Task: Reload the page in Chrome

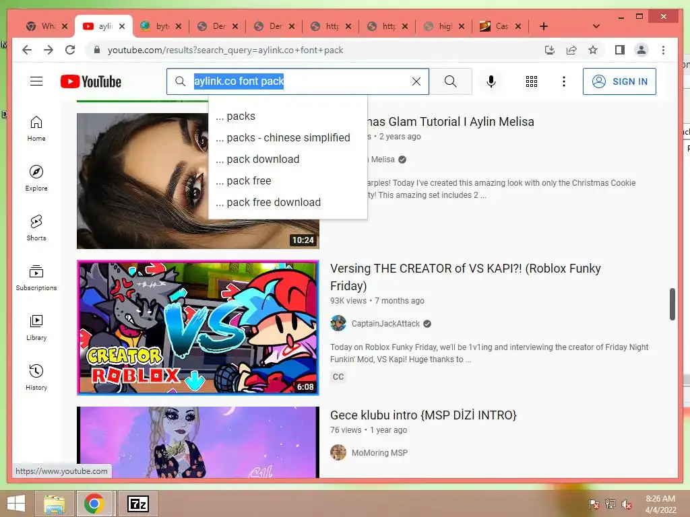Action: pyautogui.click(x=70, y=50)
